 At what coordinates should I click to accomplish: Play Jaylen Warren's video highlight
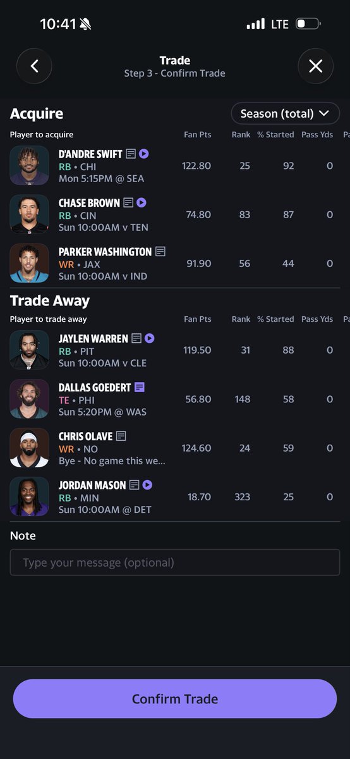tap(150, 338)
